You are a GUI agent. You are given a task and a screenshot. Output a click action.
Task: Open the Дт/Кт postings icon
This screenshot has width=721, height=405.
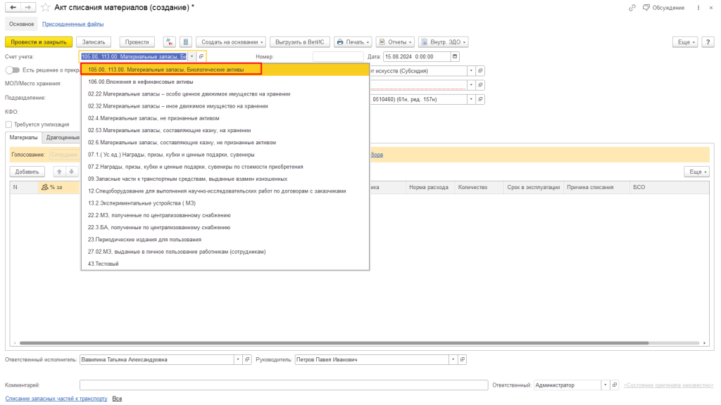coord(170,42)
